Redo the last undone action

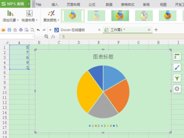click(44, 30)
